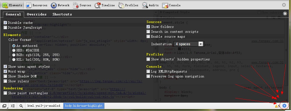This screenshot has height=111, width=291.
Task: Toggle Word wrap checkbox
Action: tap(5, 71)
